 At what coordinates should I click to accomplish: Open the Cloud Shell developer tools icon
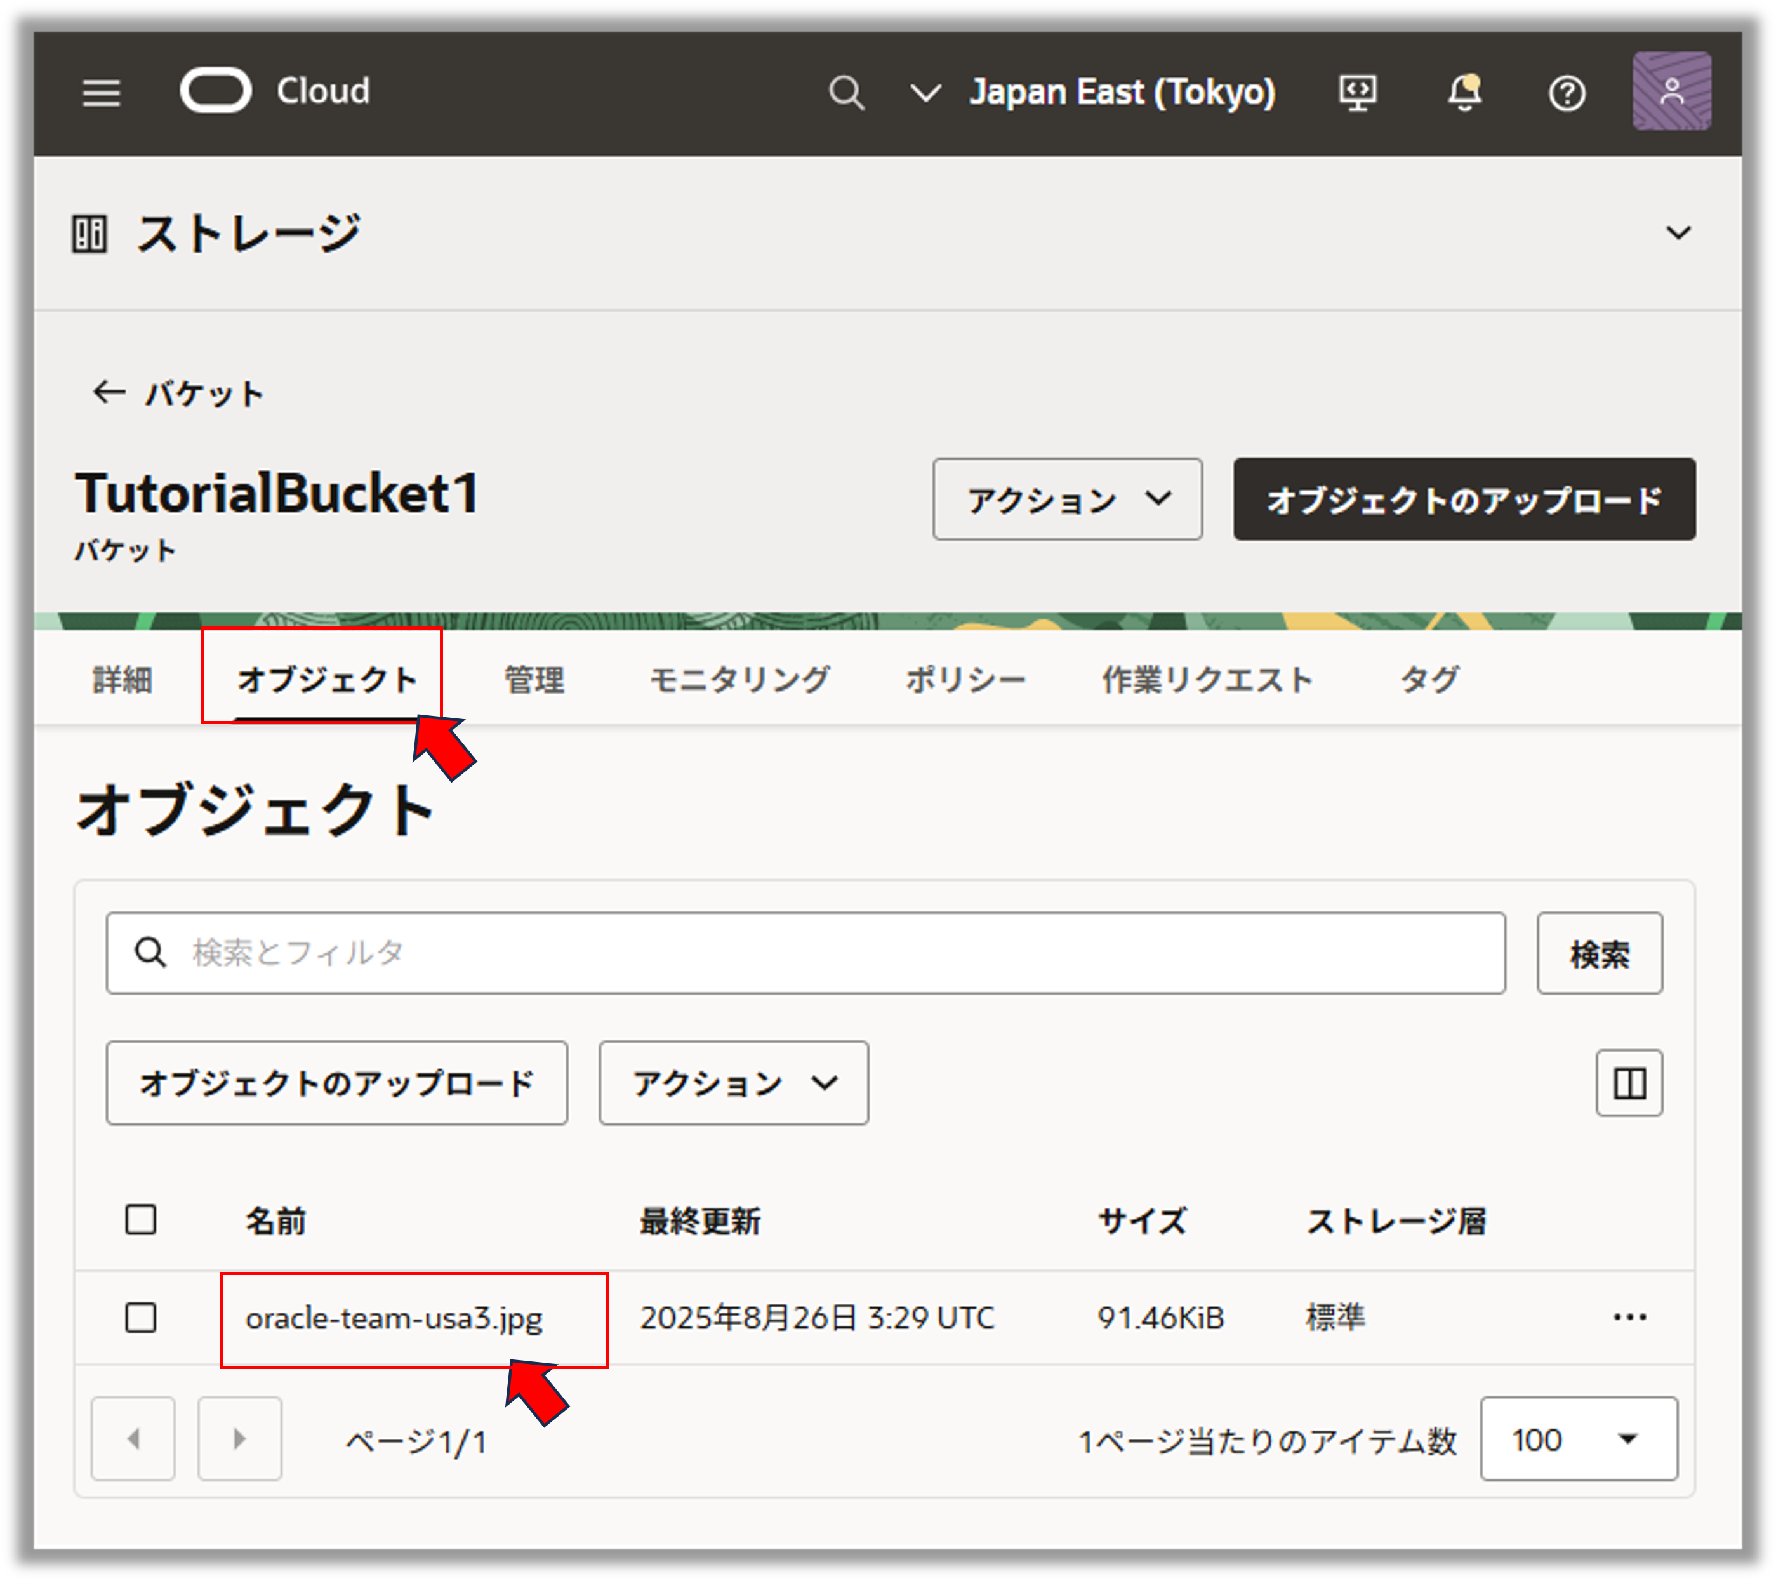(x=1357, y=92)
